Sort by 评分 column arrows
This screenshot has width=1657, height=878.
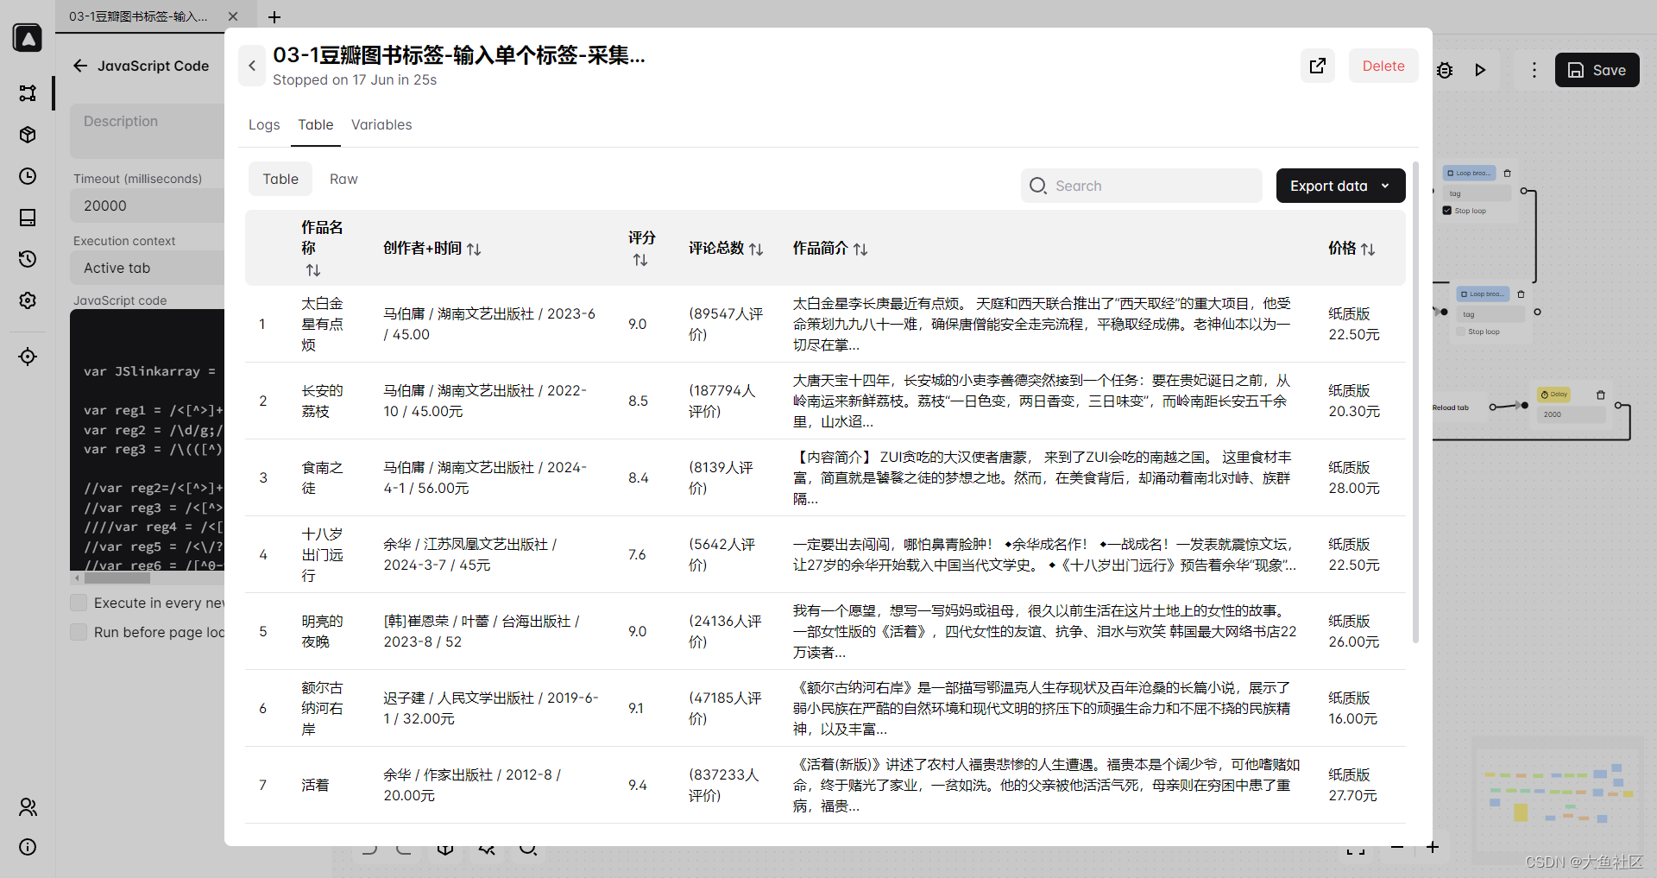(640, 260)
